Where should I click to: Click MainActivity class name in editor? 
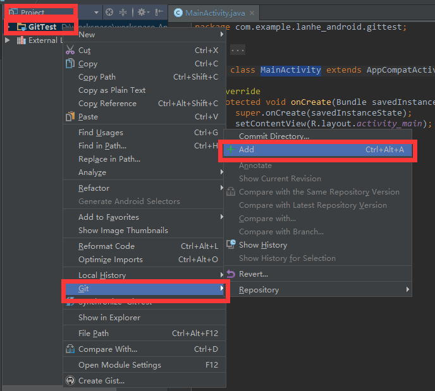[290, 70]
